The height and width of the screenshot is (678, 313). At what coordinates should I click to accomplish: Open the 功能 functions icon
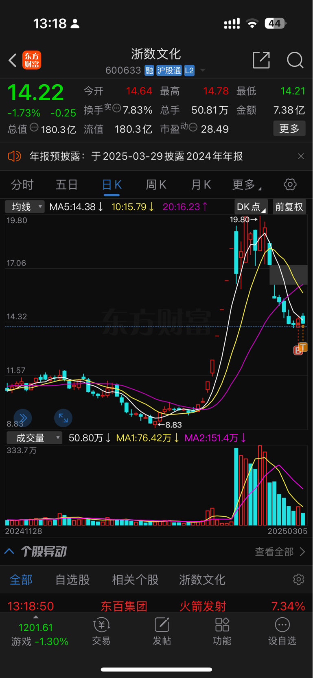[222, 632]
